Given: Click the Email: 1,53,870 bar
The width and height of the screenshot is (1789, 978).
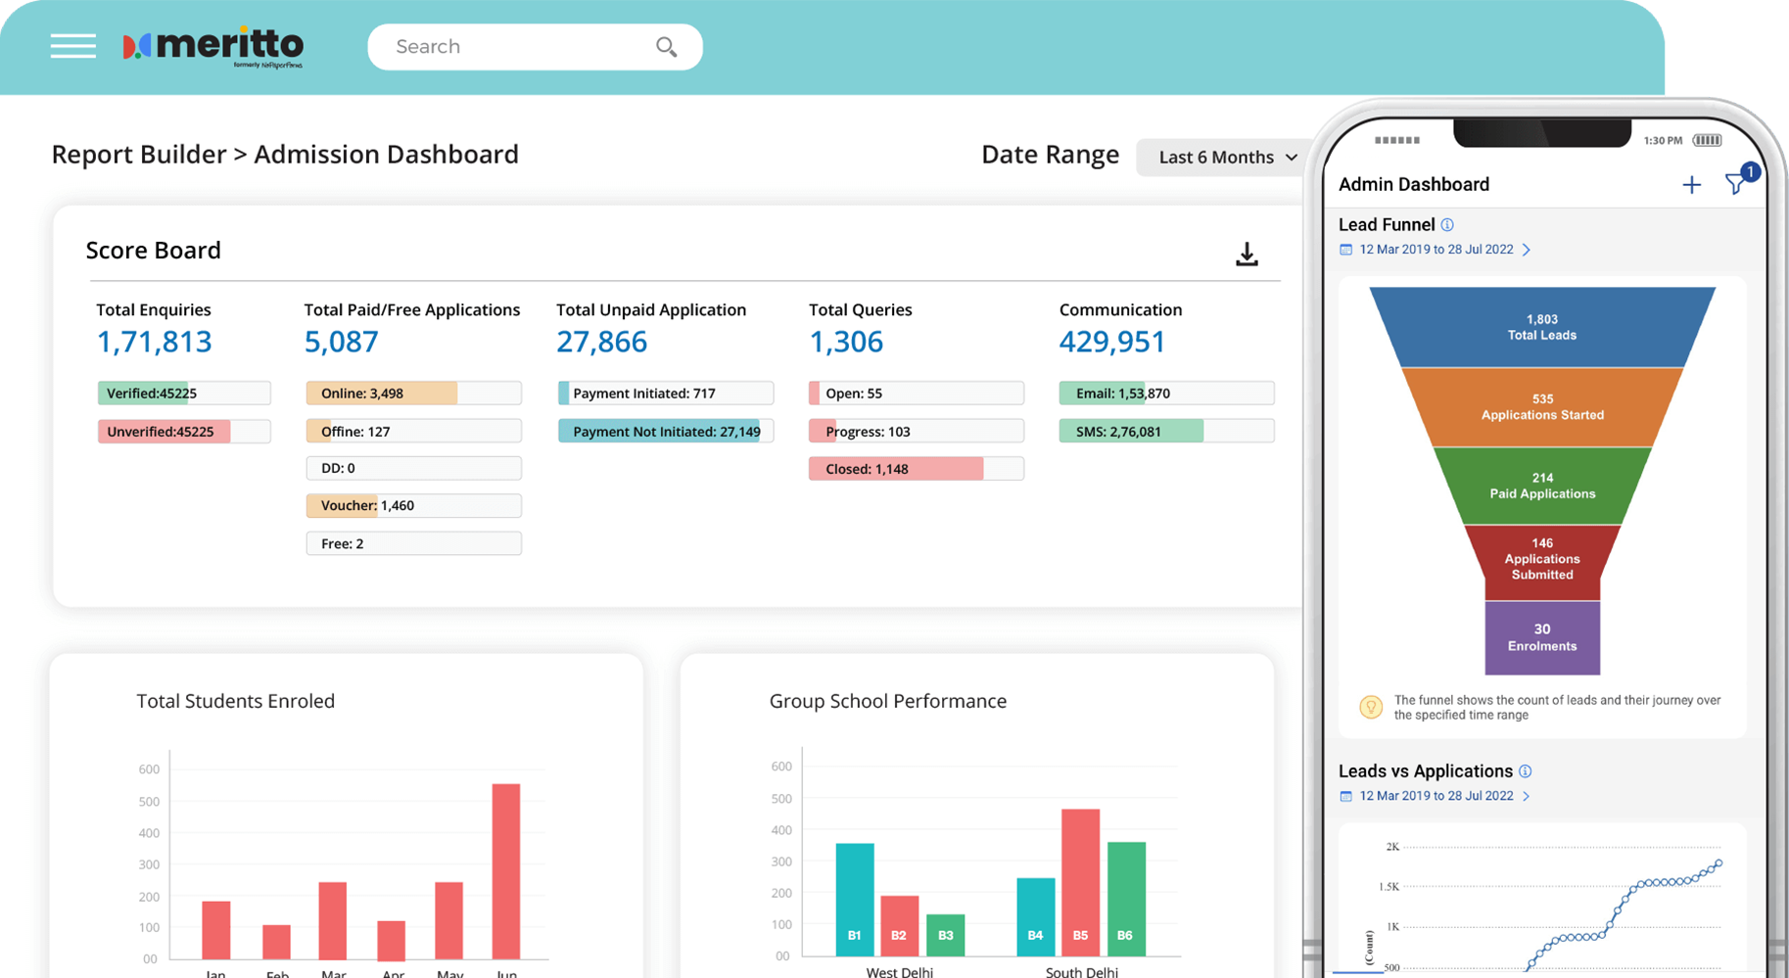Looking at the screenshot, I should pyautogui.click(x=1167, y=394).
